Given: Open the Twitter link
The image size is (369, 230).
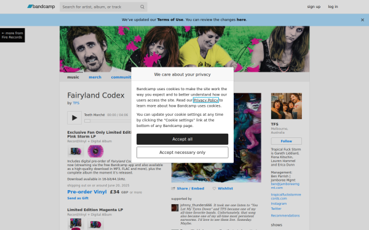Looking at the screenshot, I should 276,209.
